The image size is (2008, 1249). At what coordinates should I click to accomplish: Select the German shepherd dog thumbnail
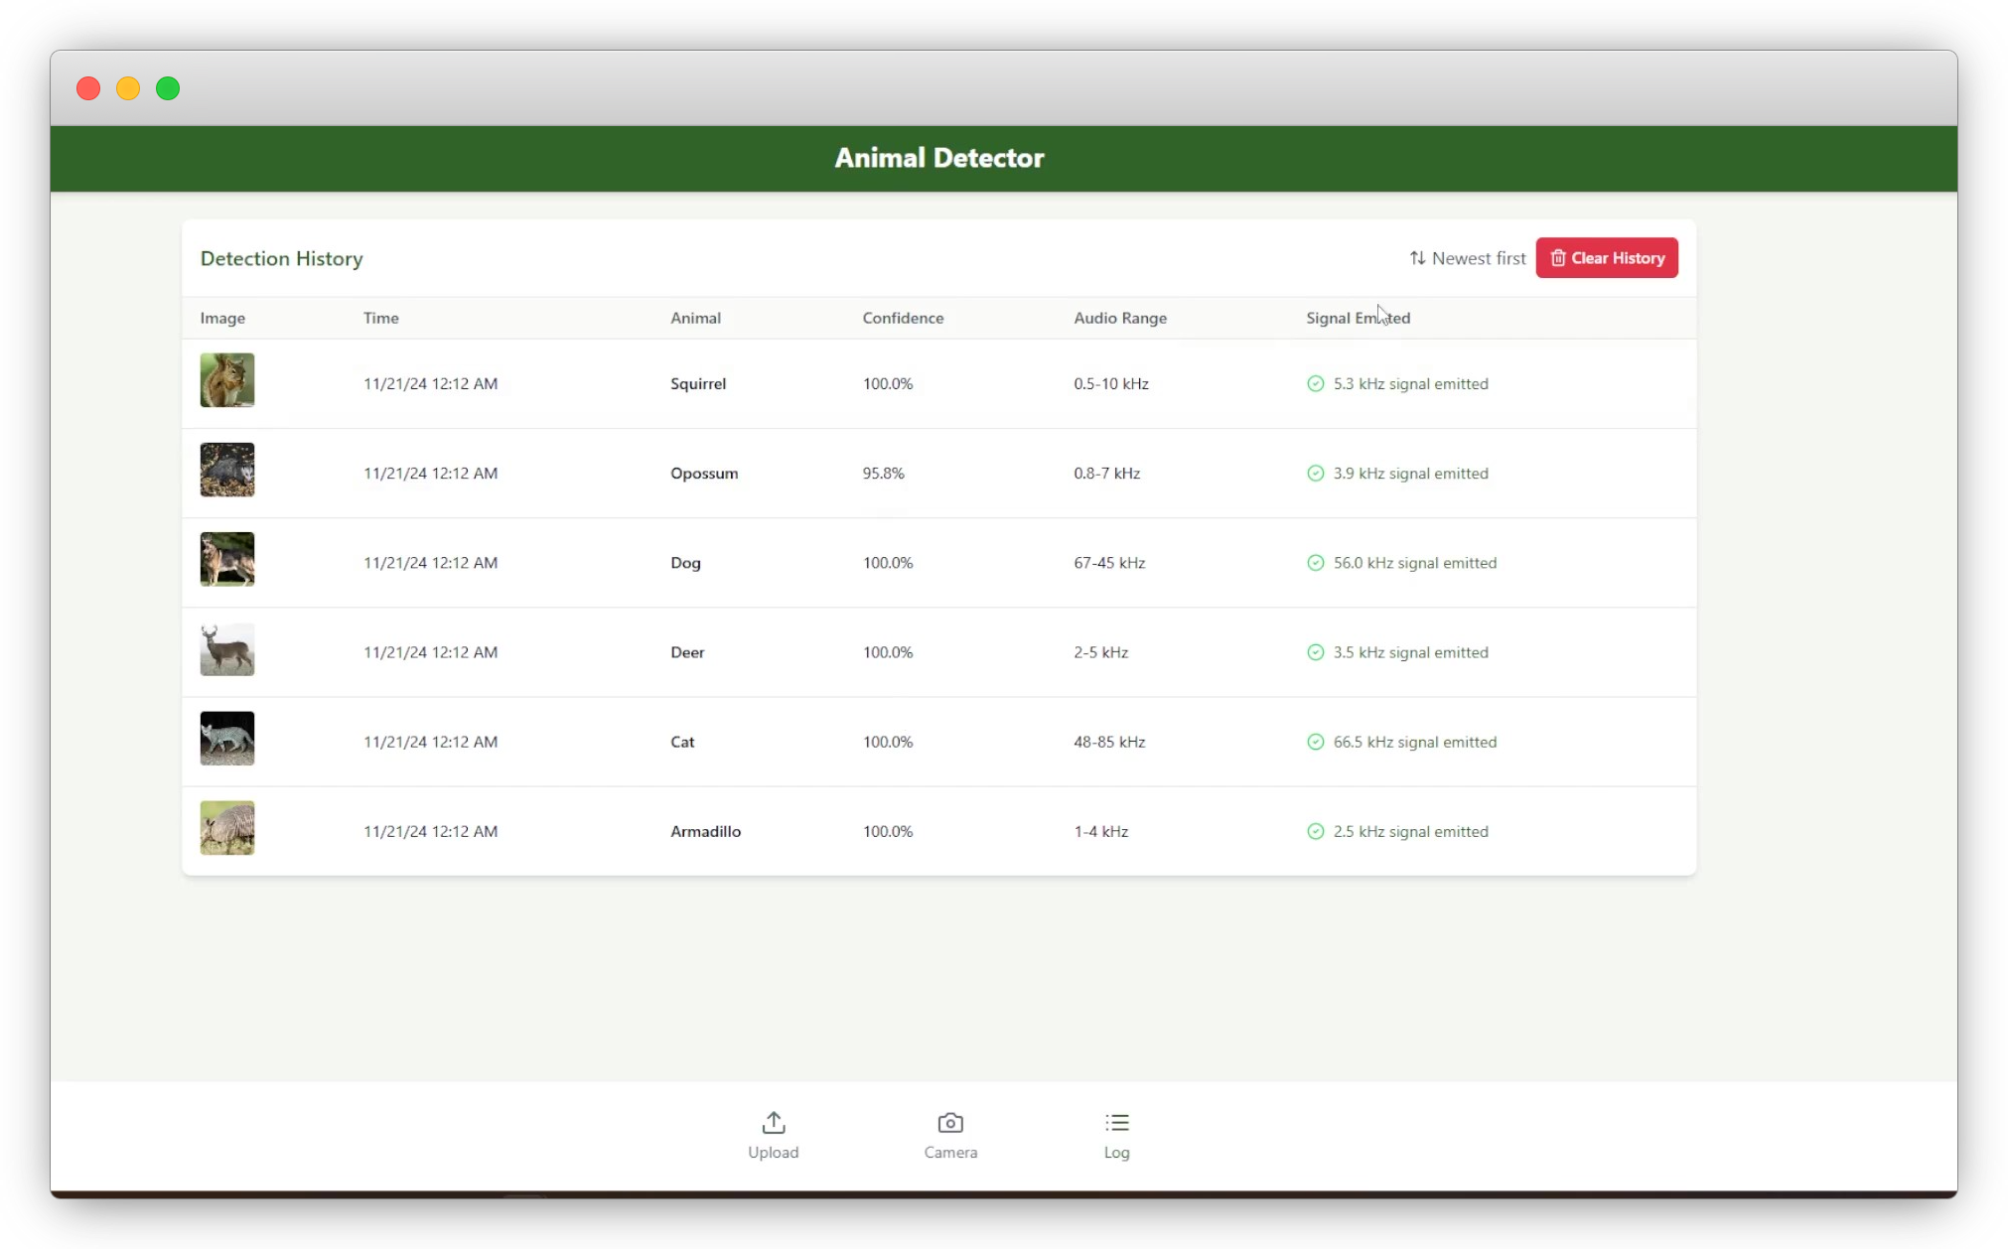pyautogui.click(x=227, y=559)
